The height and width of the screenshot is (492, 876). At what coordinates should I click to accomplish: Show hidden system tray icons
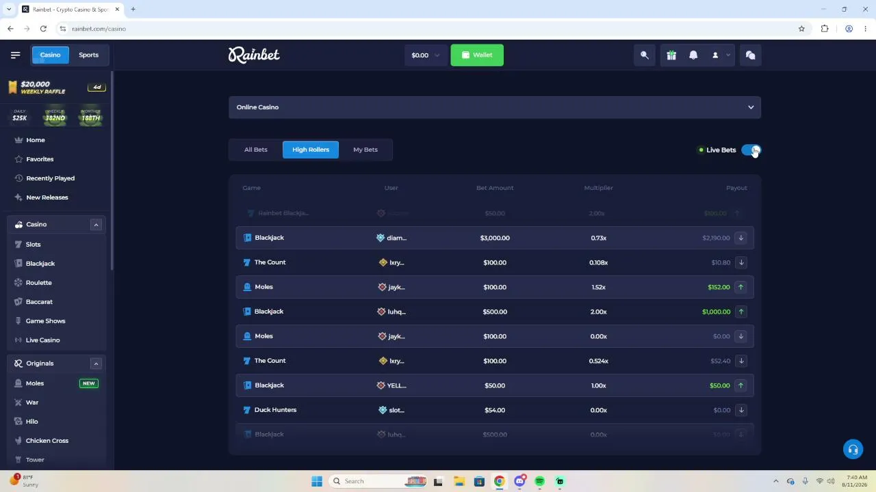tap(775, 481)
